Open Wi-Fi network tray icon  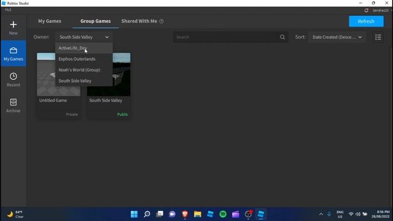click(x=351, y=214)
